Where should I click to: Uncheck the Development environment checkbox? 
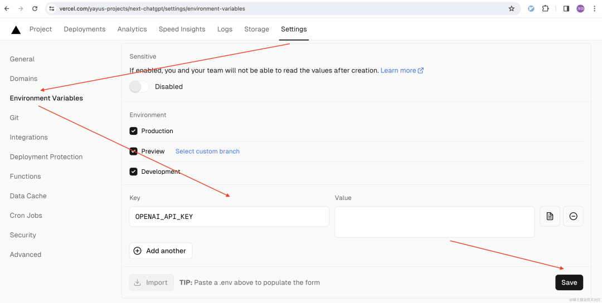point(133,172)
